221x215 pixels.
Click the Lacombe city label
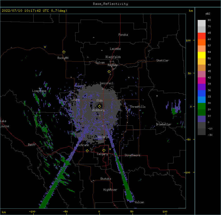tap(115, 49)
